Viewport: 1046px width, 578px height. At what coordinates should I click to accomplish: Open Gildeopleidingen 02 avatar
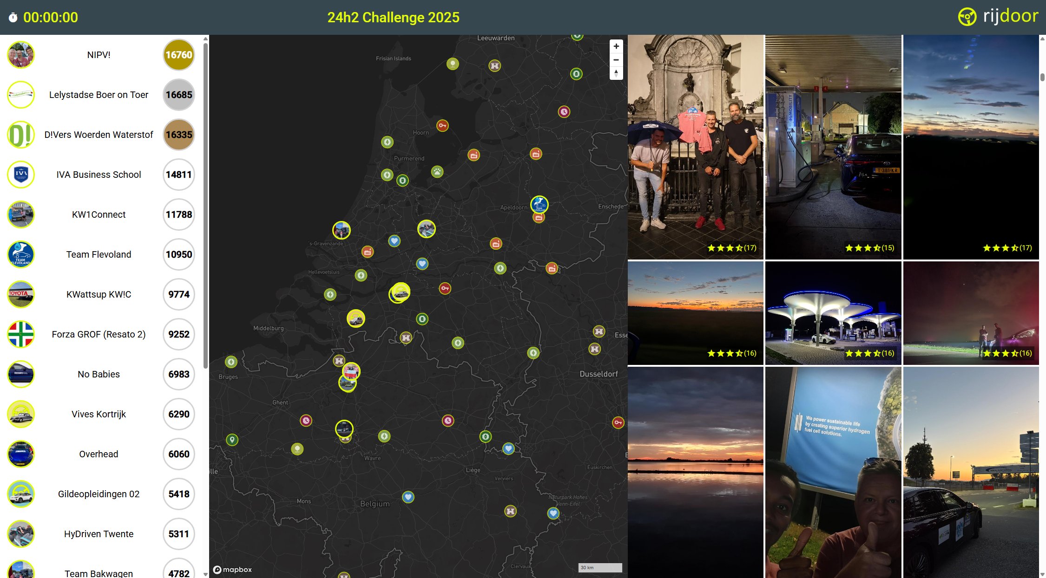coord(21,494)
